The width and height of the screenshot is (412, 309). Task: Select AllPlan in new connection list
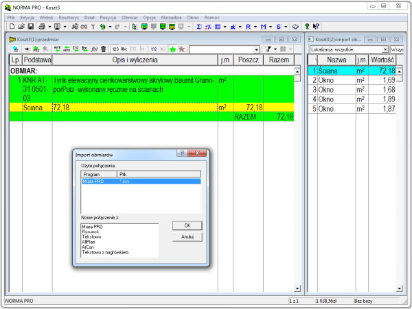click(x=89, y=243)
